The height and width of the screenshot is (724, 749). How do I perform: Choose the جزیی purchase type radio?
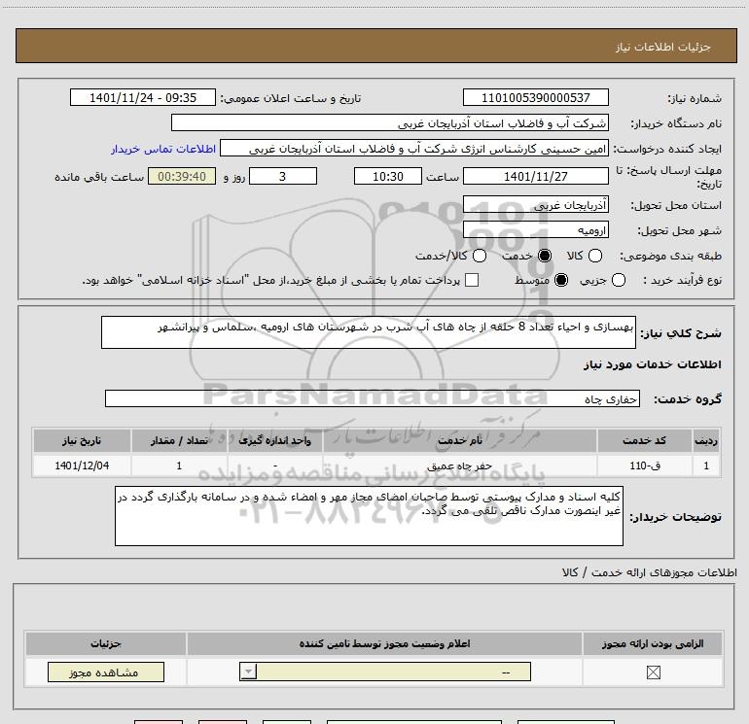click(618, 280)
